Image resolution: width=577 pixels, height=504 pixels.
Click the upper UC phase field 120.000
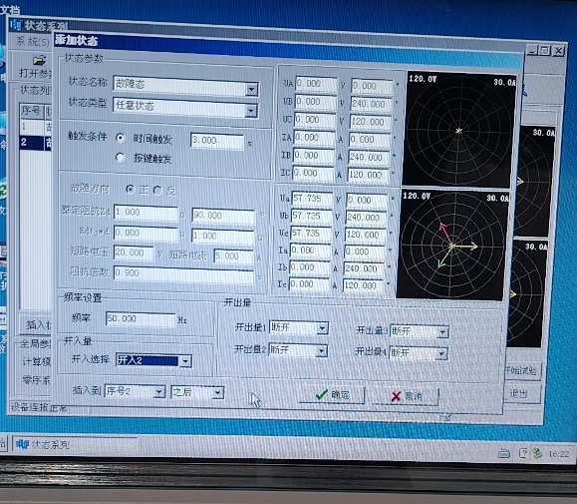pos(371,123)
